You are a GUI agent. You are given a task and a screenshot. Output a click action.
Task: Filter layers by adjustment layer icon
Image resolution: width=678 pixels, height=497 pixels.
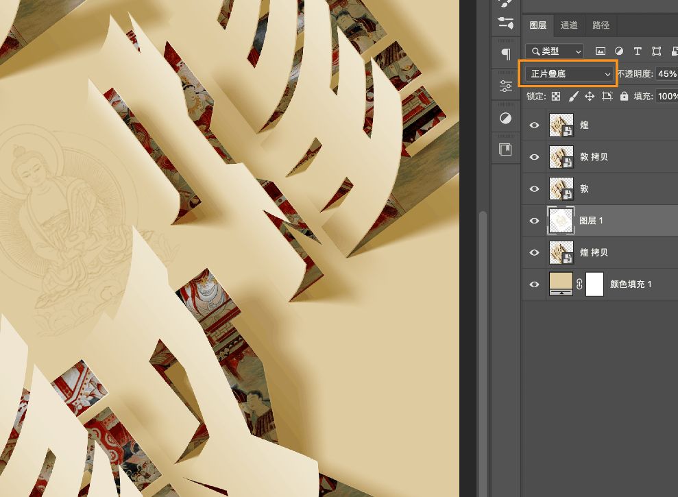[x=619, y=51]
